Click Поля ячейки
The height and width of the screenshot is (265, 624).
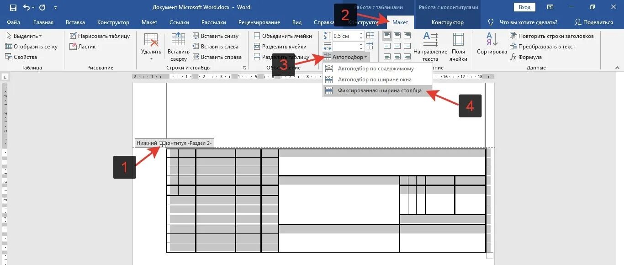coord(458,47)
